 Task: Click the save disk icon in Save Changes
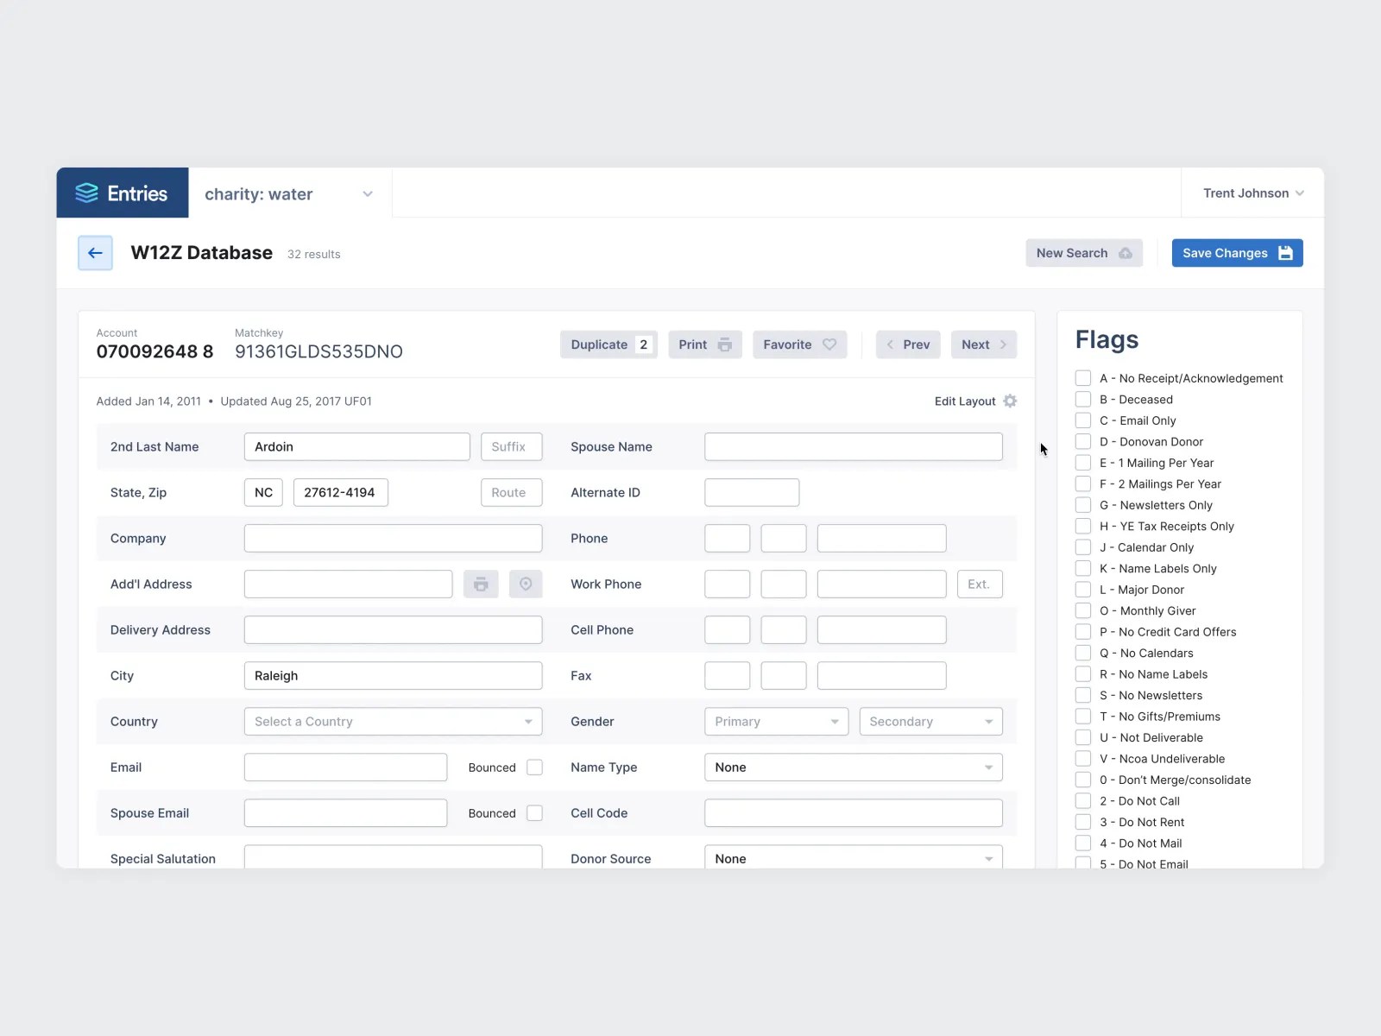tap(1285, 253)
